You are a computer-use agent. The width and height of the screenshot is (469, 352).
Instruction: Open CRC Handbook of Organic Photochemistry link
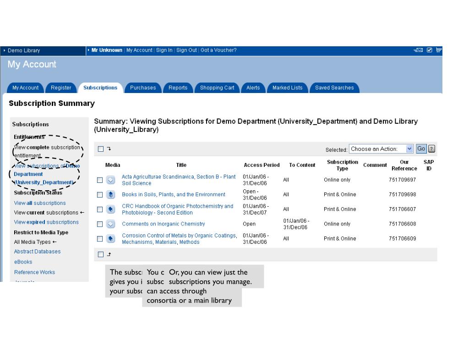coord(177,209)
